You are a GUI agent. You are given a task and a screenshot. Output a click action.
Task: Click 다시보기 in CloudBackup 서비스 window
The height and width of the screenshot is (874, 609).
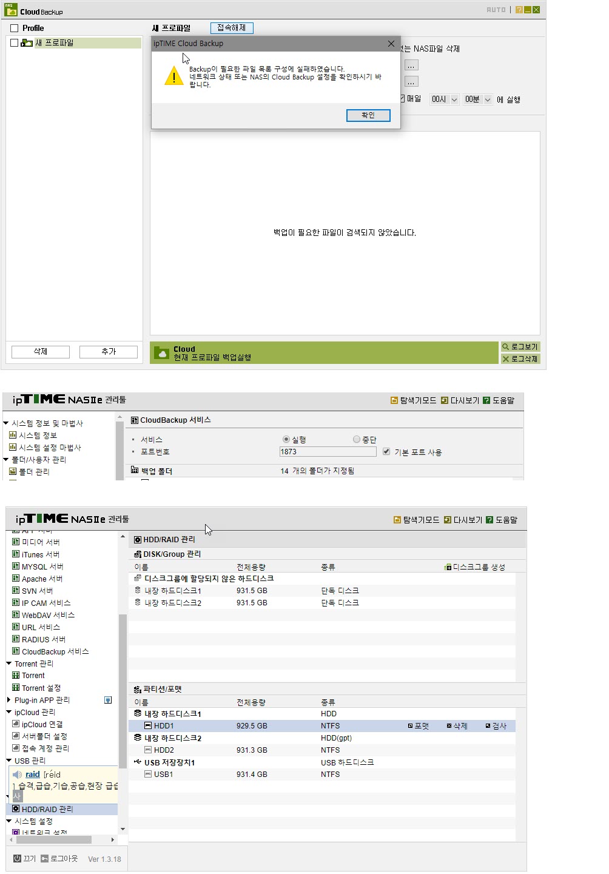460,400
